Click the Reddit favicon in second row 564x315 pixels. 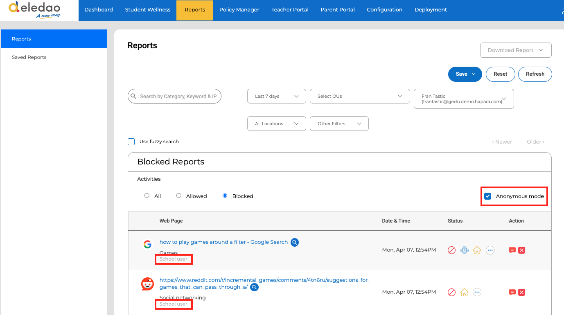click(x=147, y=284)
